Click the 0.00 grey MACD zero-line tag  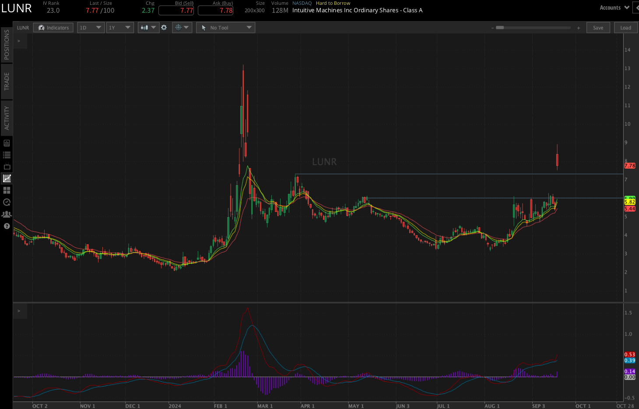pyautogui.click(x=630, y=377)
